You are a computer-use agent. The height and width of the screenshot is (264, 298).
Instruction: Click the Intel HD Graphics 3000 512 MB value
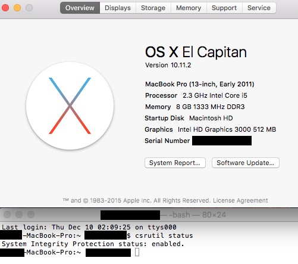(227, 129)
